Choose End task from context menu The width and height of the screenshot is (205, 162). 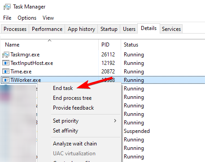pyautogui.click(x=63, y=88)
